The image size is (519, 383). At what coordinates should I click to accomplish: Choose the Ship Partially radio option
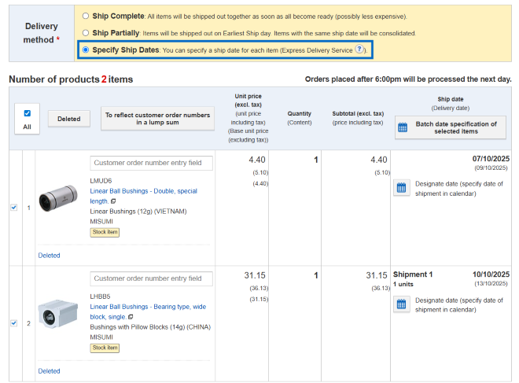[x=86, y=33]
